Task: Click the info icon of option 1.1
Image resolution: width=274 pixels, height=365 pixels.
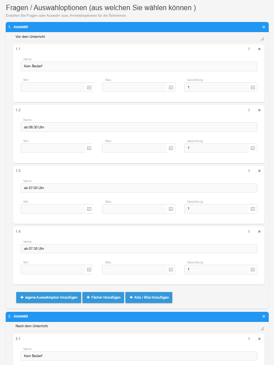Action: point(249,49)
